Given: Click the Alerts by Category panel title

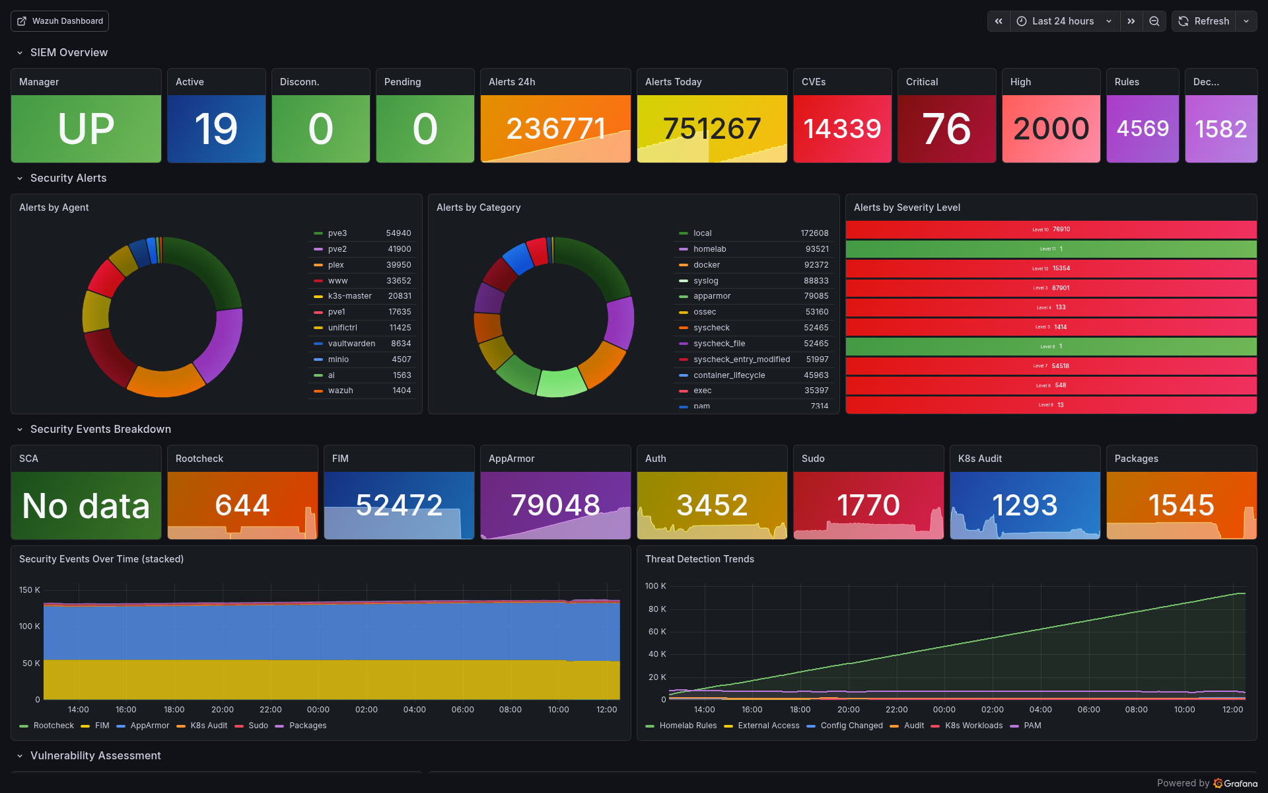Looking at the screenshot, I should 478,208.
